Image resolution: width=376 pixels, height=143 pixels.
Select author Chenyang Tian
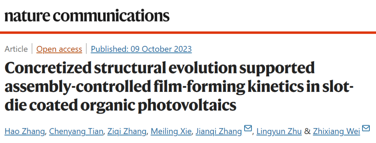click(x=76, y=132)
